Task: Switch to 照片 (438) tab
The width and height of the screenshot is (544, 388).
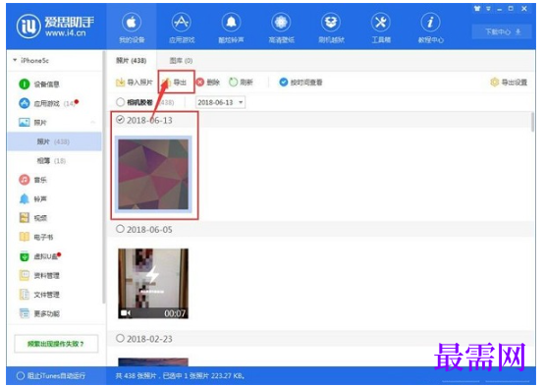Action: pyautogui.click(x=132, y=61)
